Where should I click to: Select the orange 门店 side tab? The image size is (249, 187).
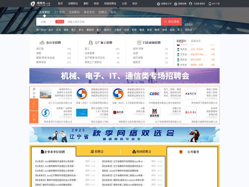tap(34, 117)
